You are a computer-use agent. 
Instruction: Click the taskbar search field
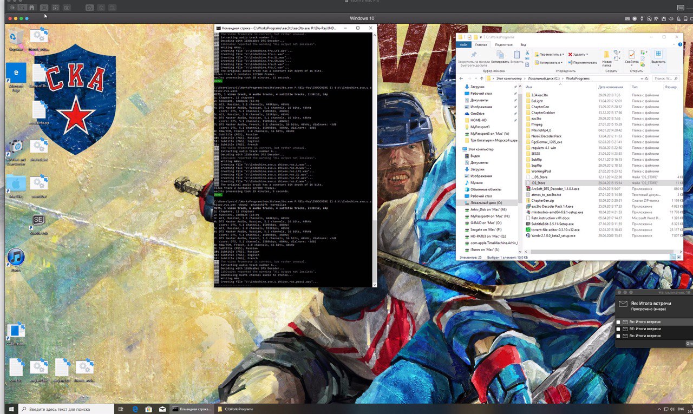pos(66,409)
